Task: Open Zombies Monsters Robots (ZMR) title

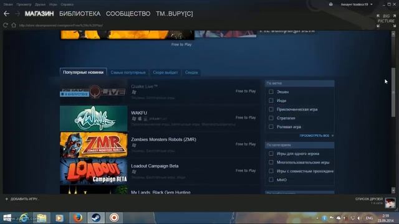Action: (163, 139)
